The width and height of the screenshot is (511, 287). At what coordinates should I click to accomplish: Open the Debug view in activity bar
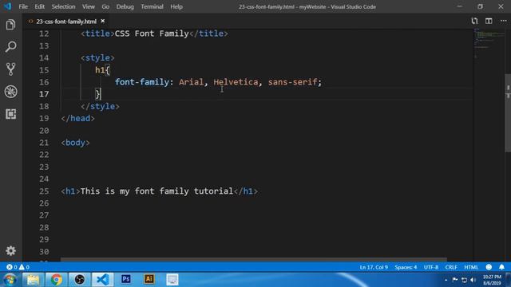click(10, 92)
